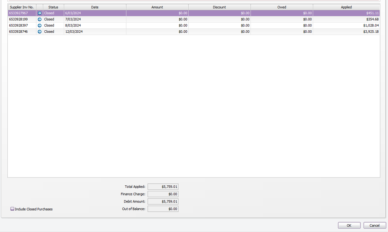The image size is (388, 232).
Task: Sort by the Status column header
Action: coord(53,7)
